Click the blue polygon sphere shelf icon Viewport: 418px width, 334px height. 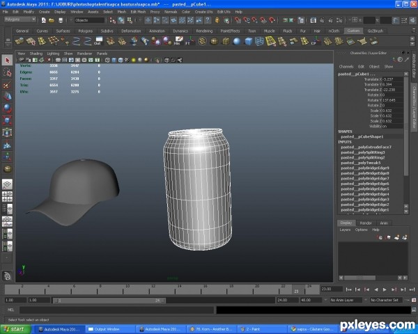237,41
